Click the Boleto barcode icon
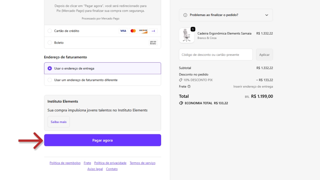This screenshot has height=180, width=320. 153,43
